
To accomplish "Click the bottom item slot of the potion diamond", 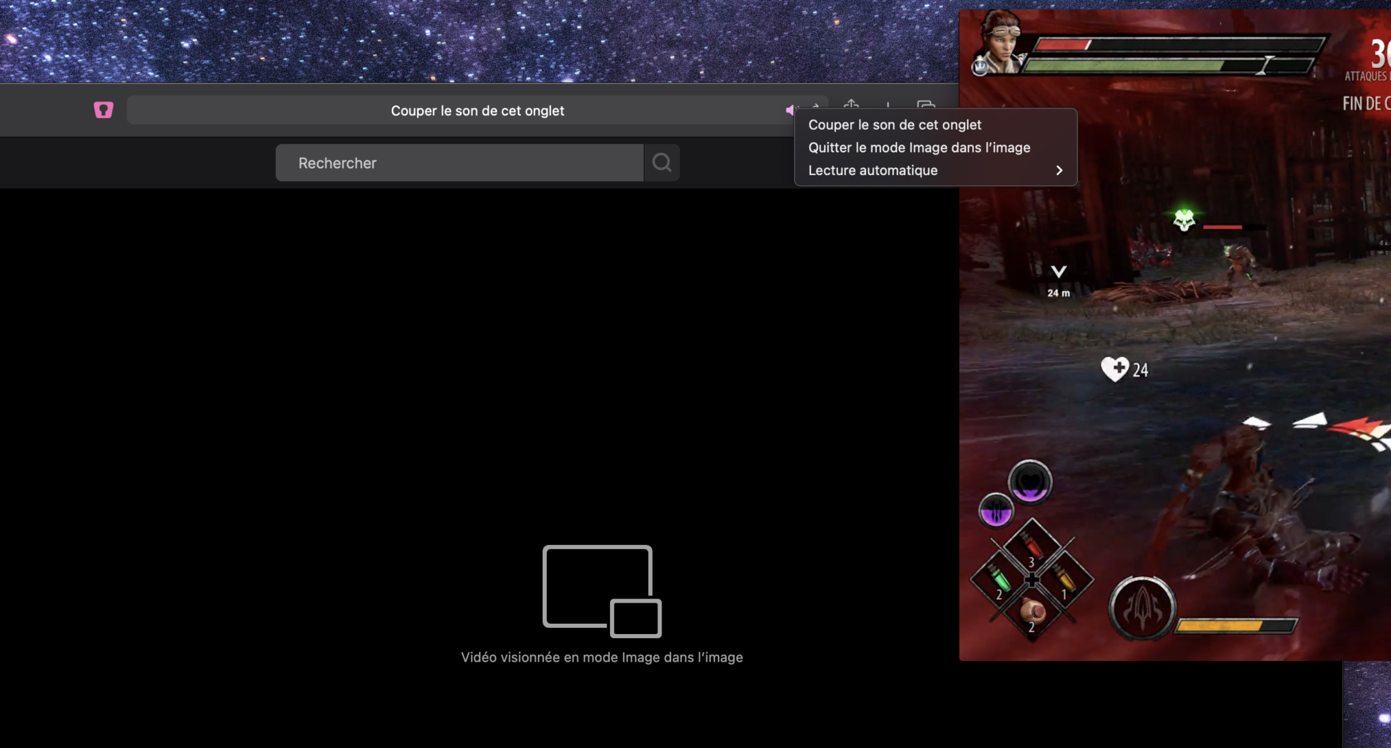I will [x=1031, y=612].
